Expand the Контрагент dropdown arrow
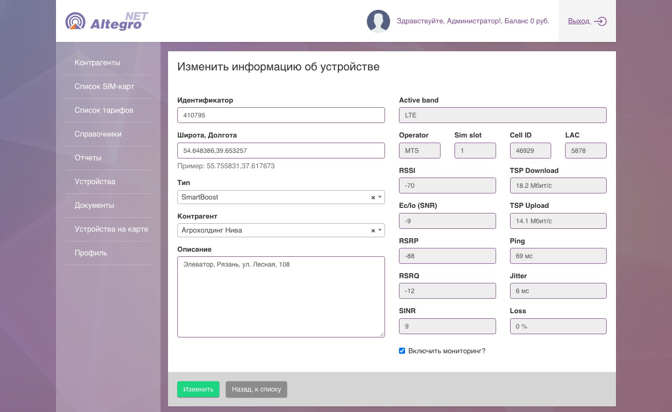The image size is (672, 412). pyautogui.click(x=380, y=230)
